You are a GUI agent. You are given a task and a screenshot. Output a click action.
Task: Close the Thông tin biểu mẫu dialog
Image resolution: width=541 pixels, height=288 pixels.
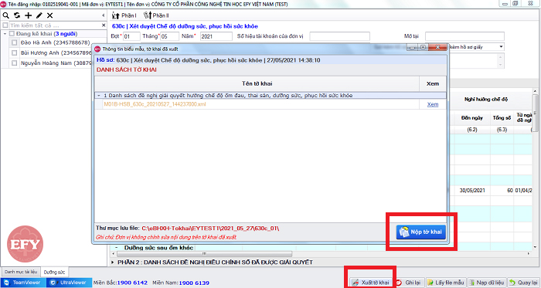point(437,47)
